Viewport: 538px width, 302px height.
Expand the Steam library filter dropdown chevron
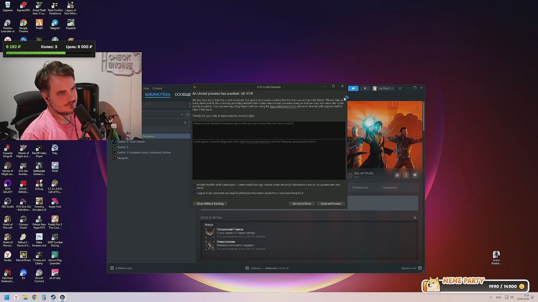coord(182,115)
